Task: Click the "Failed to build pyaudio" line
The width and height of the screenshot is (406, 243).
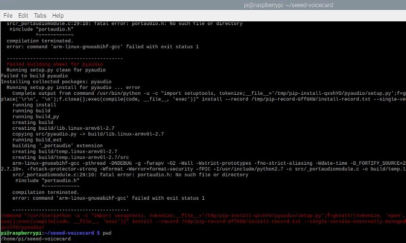Action: pos(35,76)
